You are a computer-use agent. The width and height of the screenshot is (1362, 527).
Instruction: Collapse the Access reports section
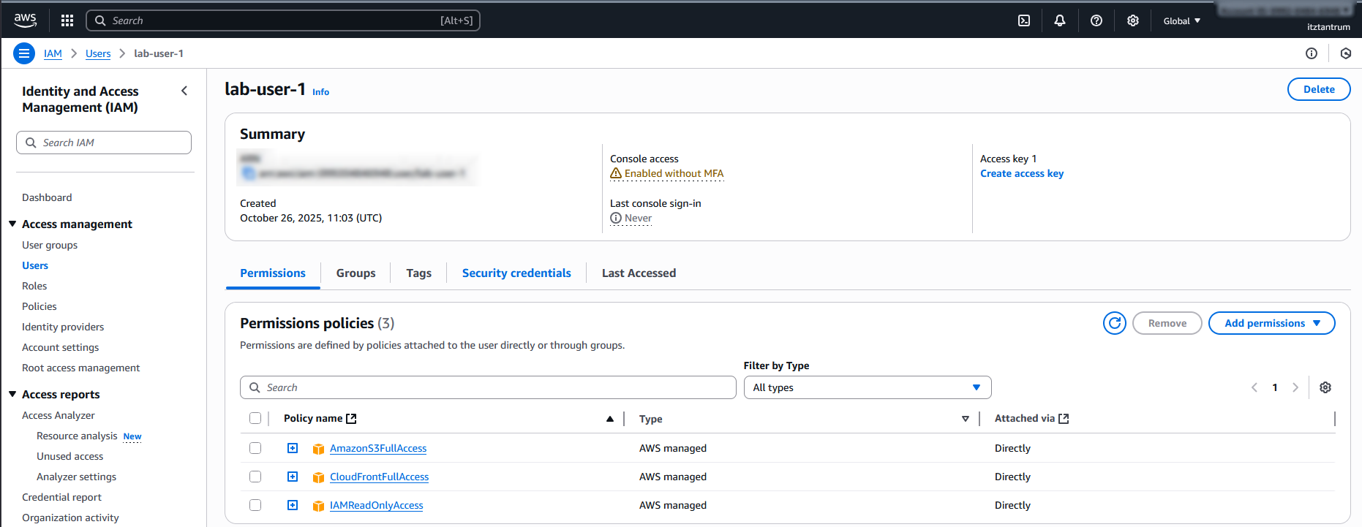(x=12, y=394)
